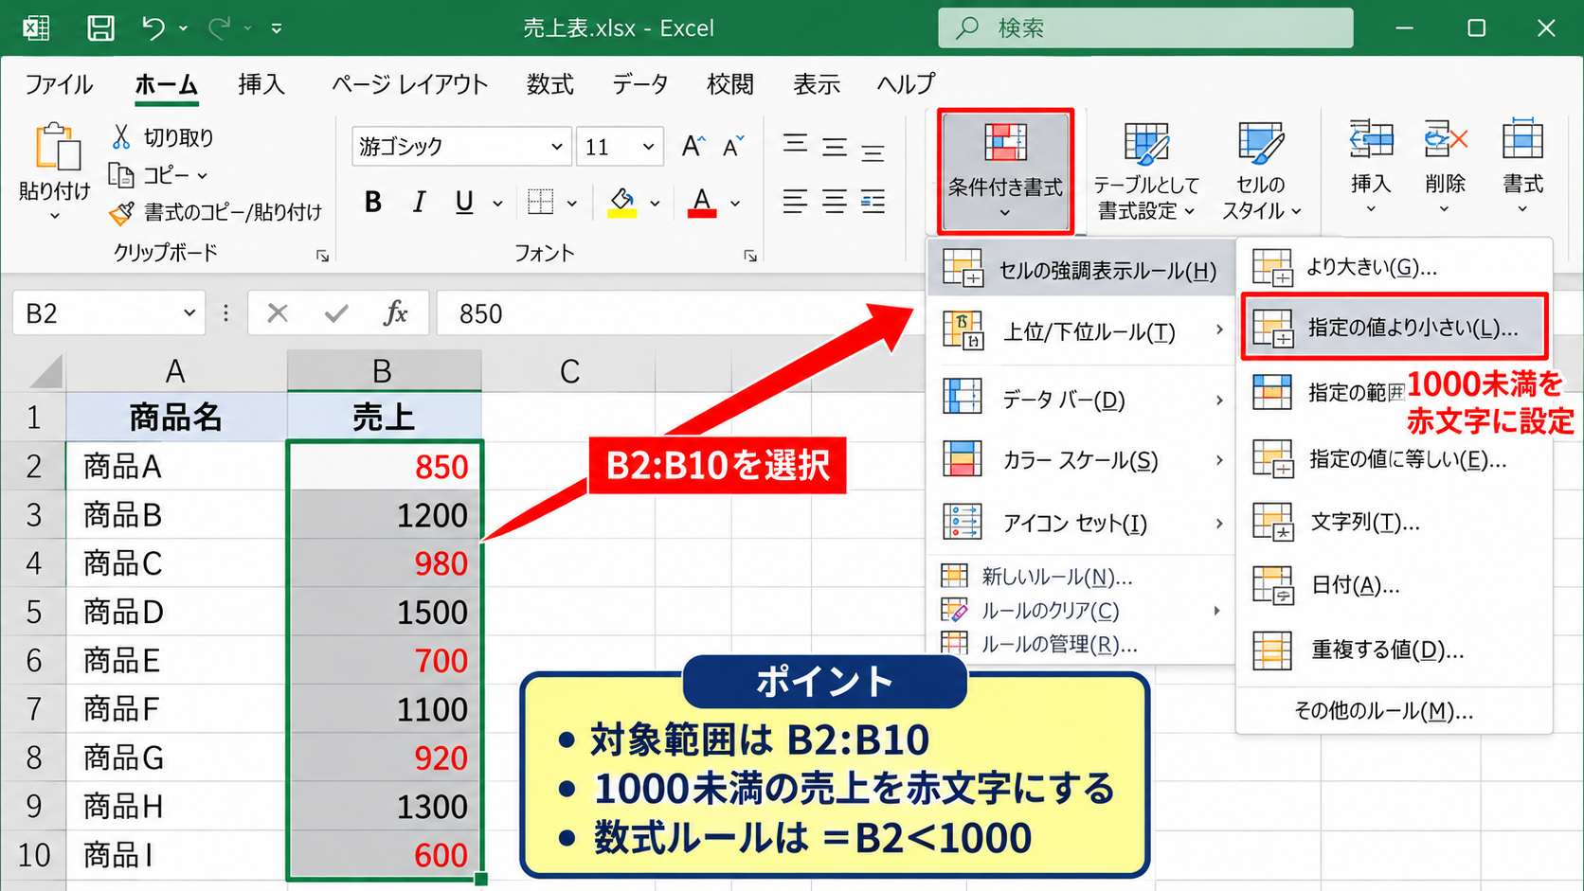1584x891 pixels.
Task: Click the Insert cells (挿入) icon
Action: pyautogui.click(x=1371, y=141)
